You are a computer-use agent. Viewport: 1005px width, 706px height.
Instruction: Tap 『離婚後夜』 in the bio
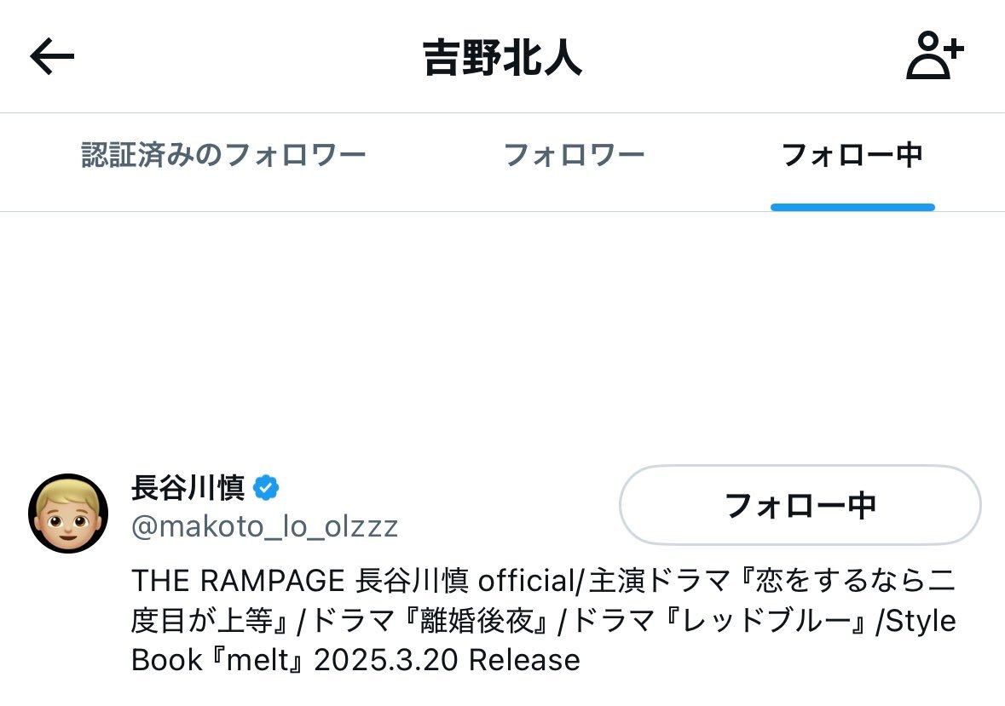(477, 621)
